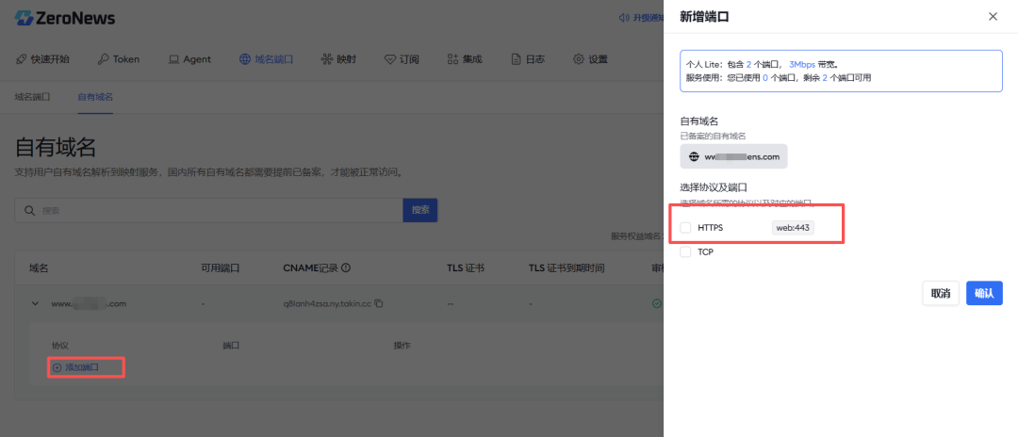The height and width of the screenshot is (437, 1018).
Task: Click the web:443 port tag
Action: coord(793,228)
